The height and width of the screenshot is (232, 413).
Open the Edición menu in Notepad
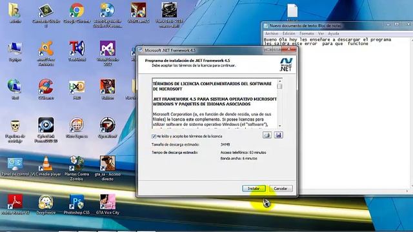tap(288, 34)
